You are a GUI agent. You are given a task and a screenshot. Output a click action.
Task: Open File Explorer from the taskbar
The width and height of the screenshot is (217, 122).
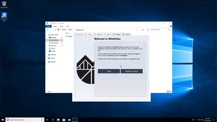click(x=58, y=120)
